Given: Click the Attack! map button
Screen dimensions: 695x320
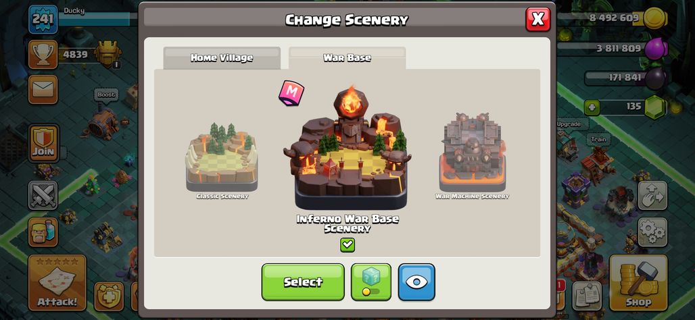Looking at the screenshot, I should point(57,282).
